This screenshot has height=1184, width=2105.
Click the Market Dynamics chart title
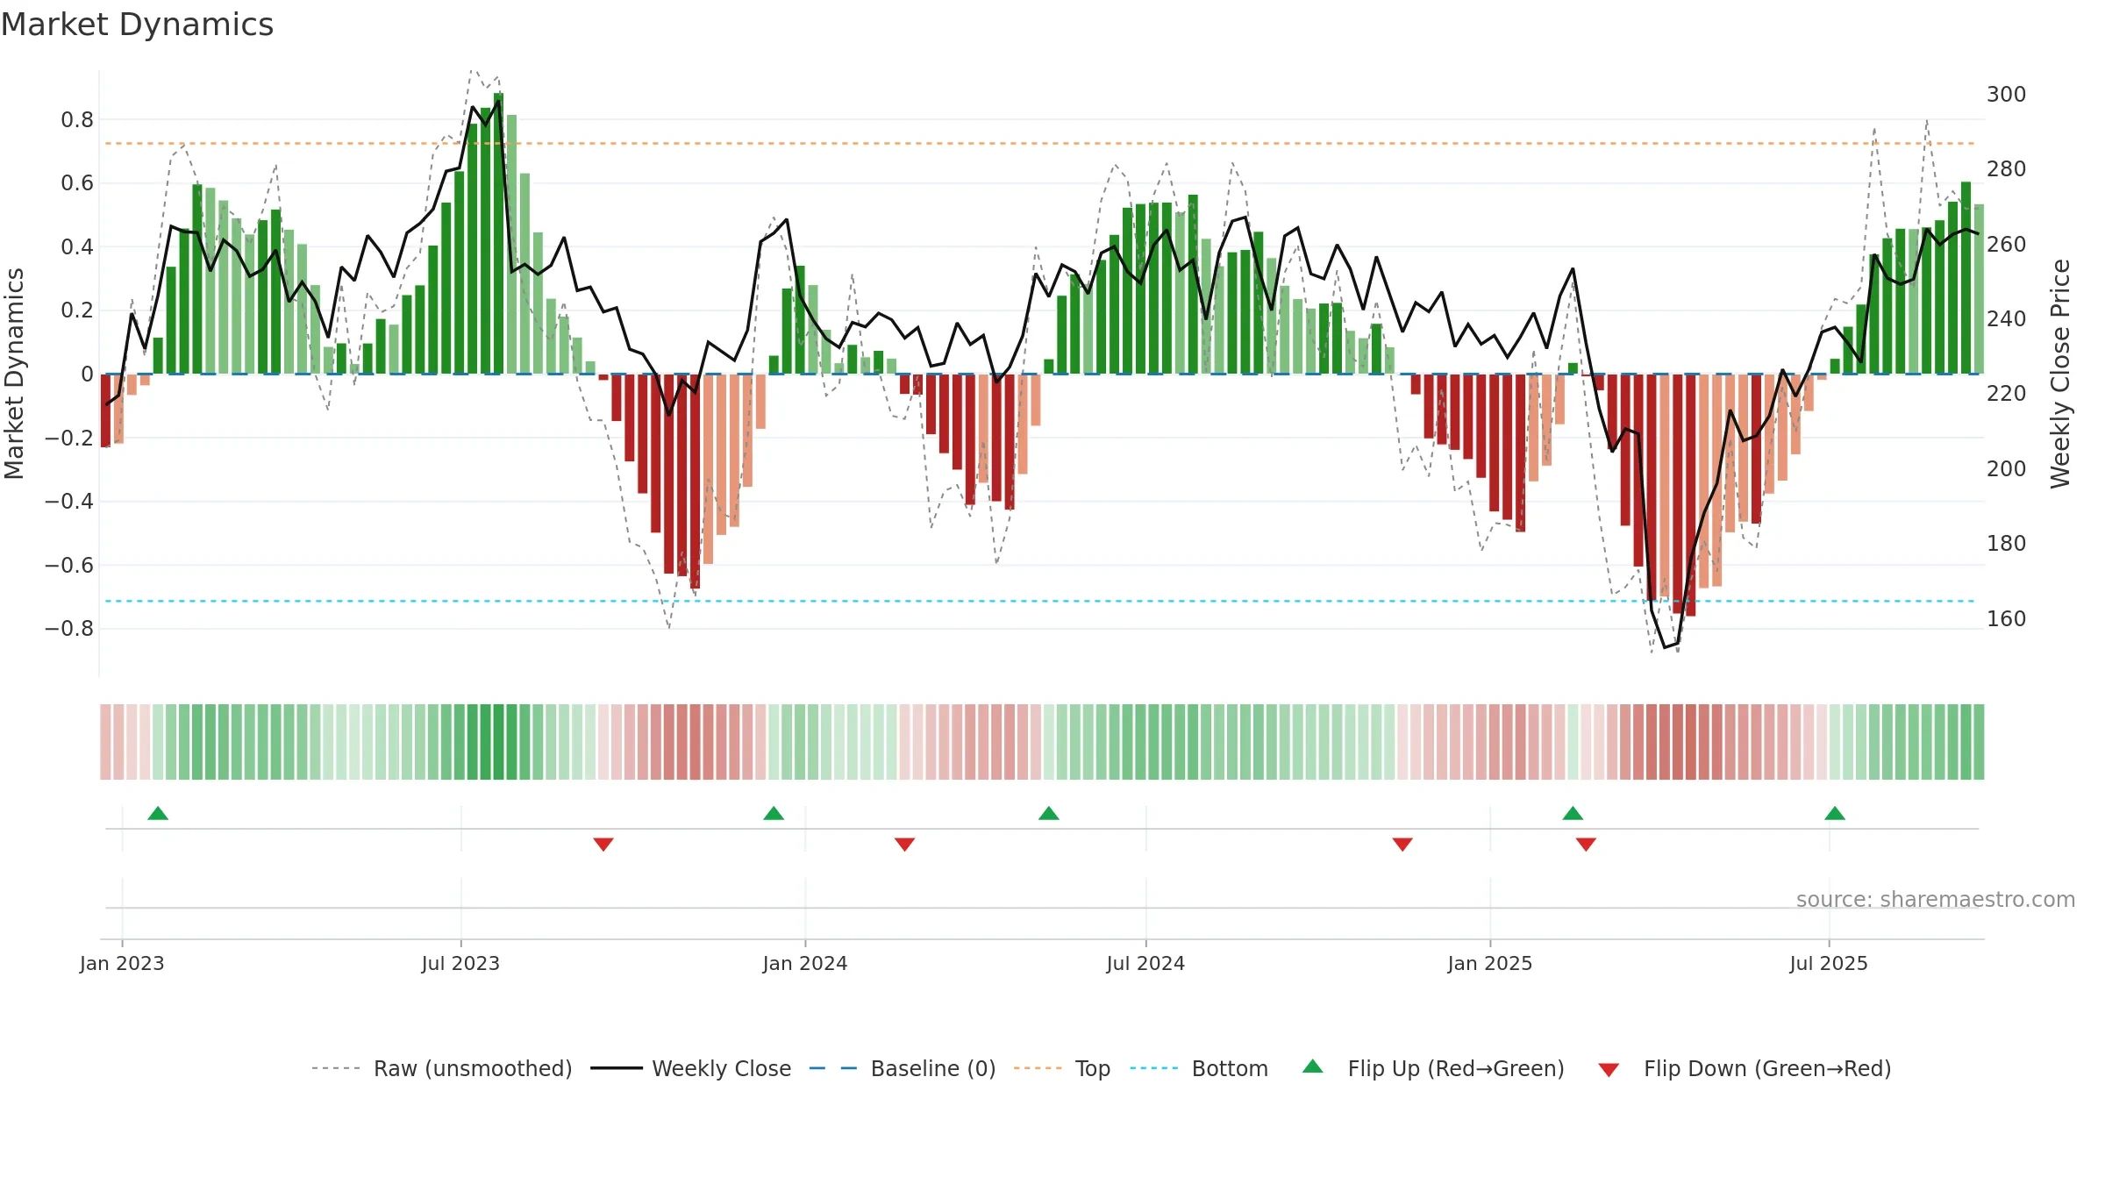click(x=137, y=25)
